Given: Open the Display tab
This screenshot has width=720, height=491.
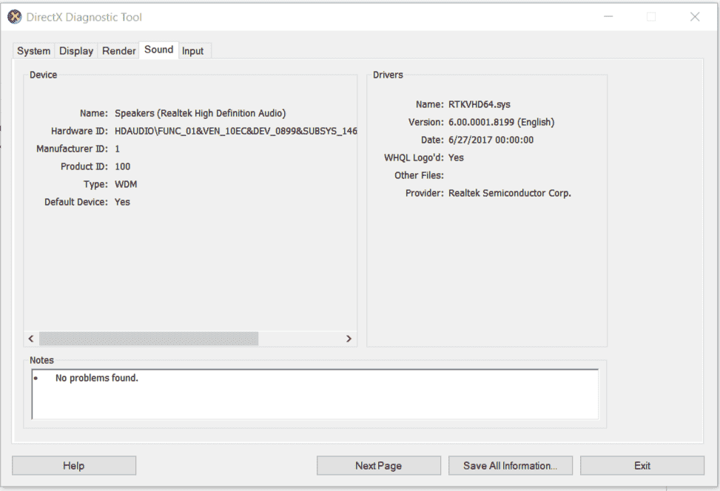Looking at the screenshot, I should 76,51.
